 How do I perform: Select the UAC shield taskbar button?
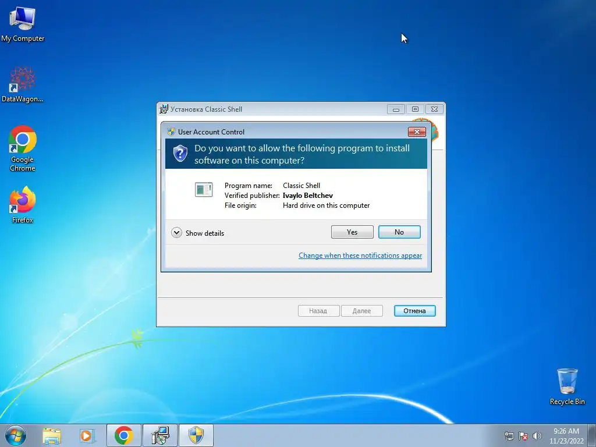(196, 435)
